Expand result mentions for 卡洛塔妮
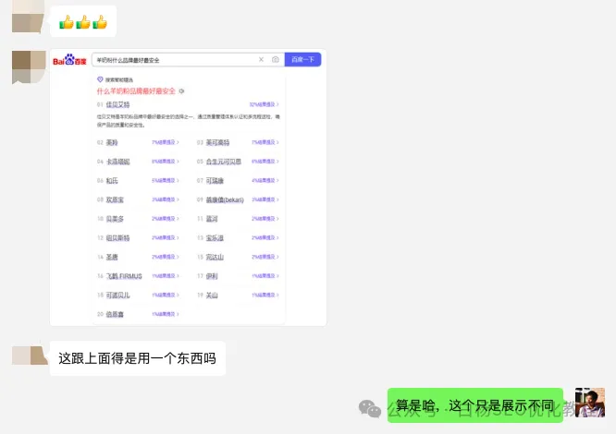616x434 pixels. [x=166, y=162]
